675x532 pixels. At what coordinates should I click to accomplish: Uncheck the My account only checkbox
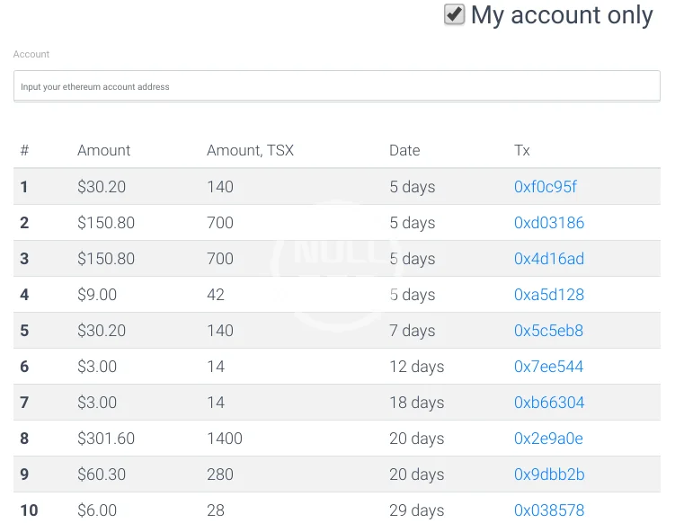pos(455,15)
